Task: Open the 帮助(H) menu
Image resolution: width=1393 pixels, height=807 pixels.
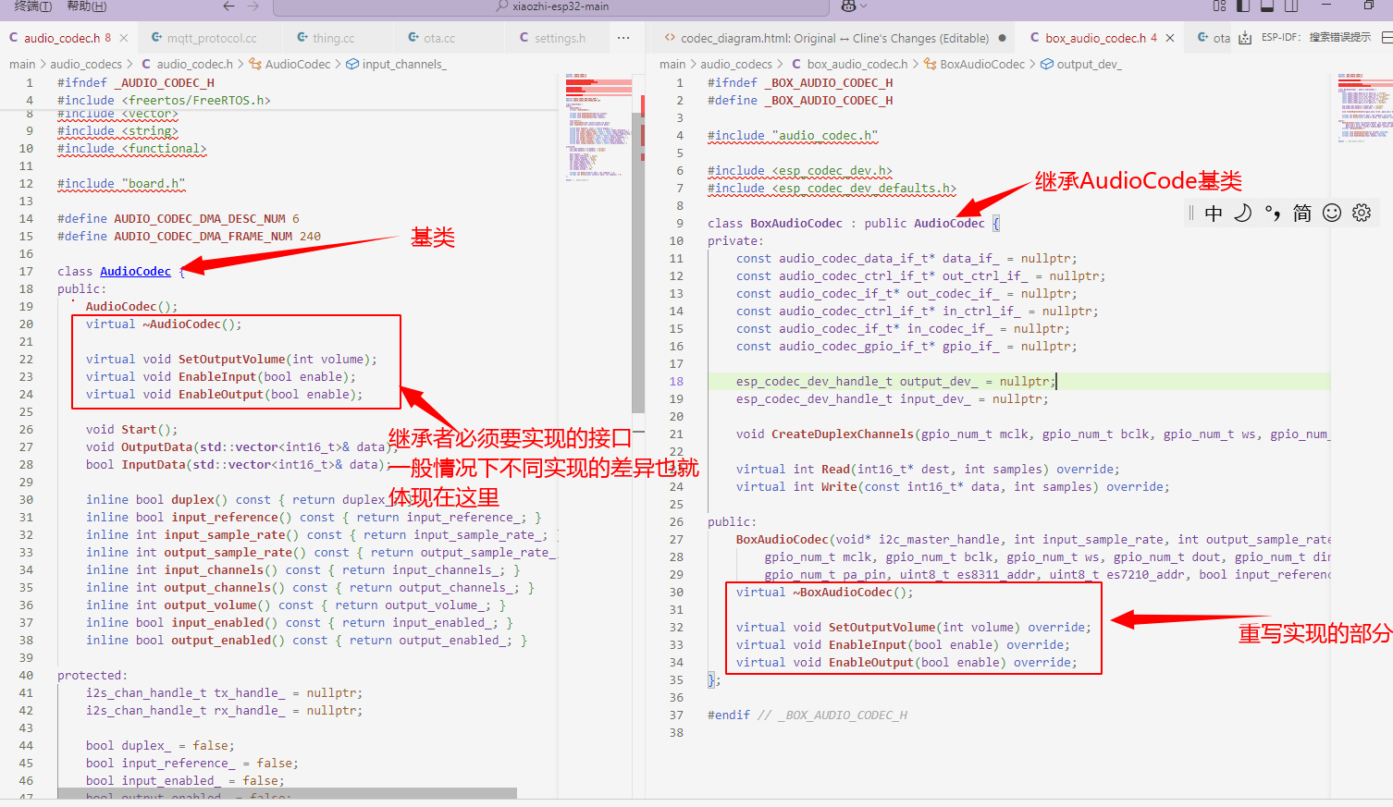Action: click(x=87, y=6)
